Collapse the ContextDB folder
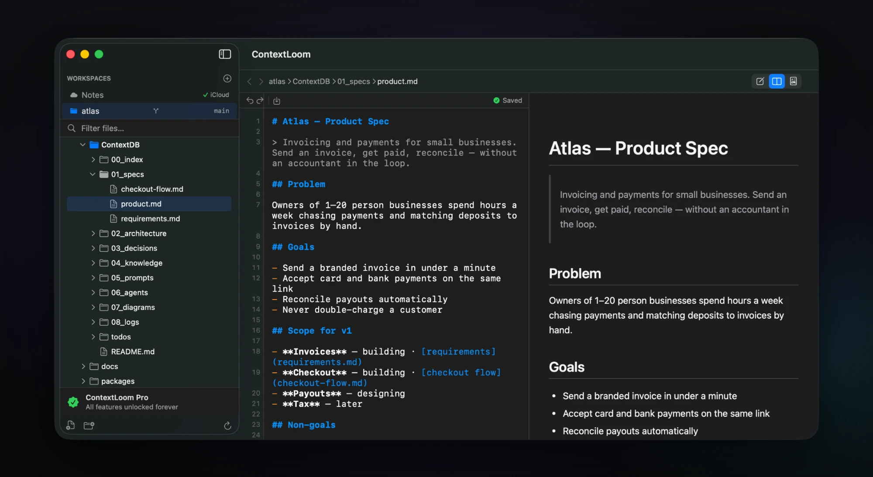The height and width of the screenshot is (477, 873). click(83, 145)
